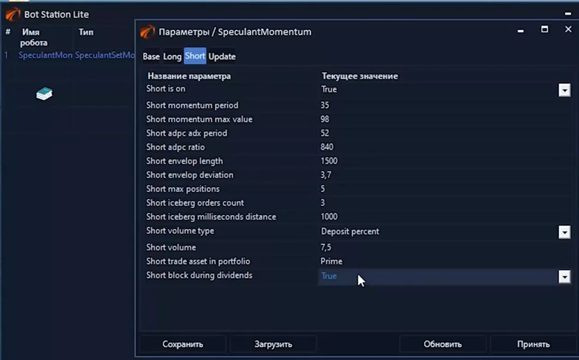Close the Параметры dialog

(568, 29)
